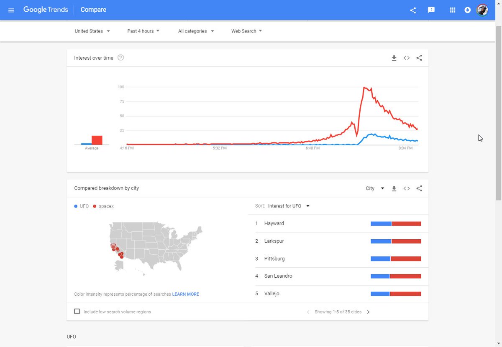Viewport: 502px width, 347px height.
Task: Select the San Leandro city row
Action: [338, 276]
